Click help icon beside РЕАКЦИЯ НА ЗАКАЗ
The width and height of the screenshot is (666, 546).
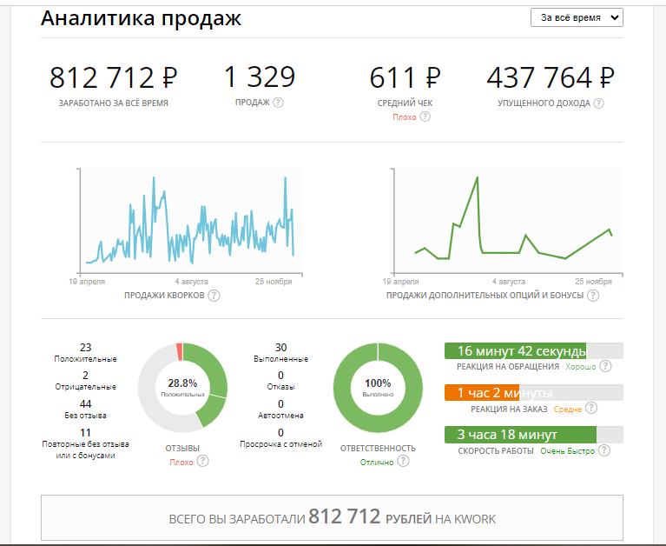tap(591, 409)
